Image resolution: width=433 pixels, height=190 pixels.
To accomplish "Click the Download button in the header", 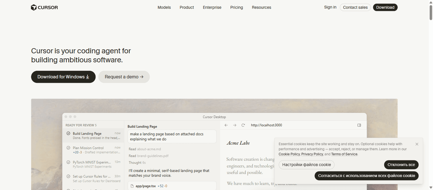I will (385, 7).
